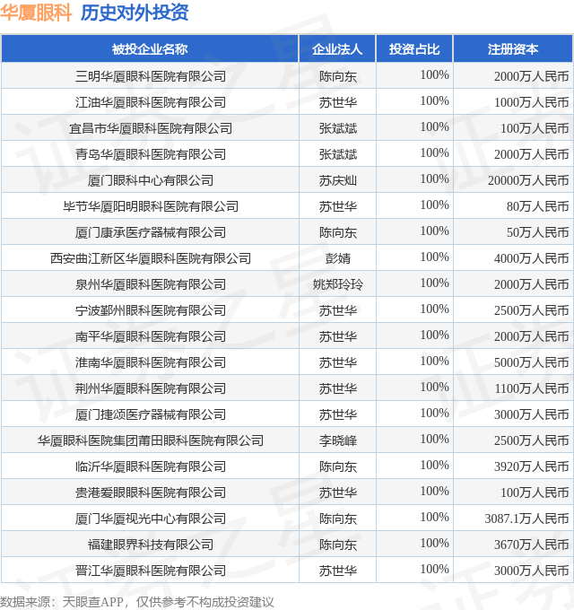Viewport: 574px width, 610px height.
Task: Select 福建眼界科技有限公司
Action: click(x=151, y=545)
